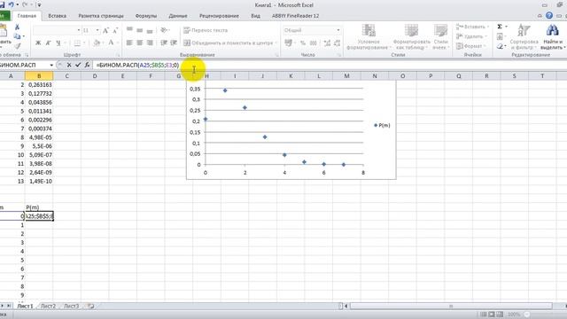567x319 pixels.
Task: Click the Align Left icon
Action: (x=129, y=43)
